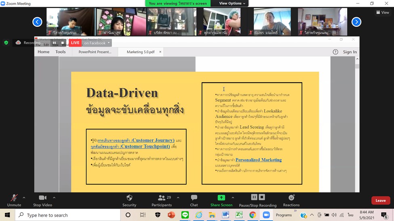Expand video options arrow beside Stop Video

[54, 198]
